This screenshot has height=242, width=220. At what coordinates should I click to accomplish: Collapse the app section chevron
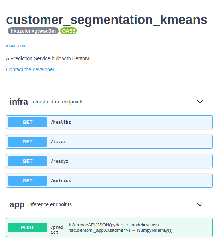pos(200,204)
